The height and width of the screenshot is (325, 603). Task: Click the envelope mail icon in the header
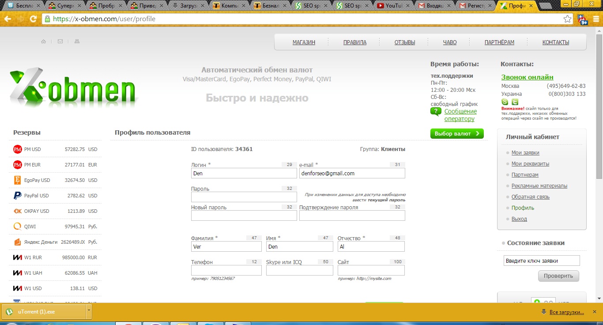tap(60, 42)
